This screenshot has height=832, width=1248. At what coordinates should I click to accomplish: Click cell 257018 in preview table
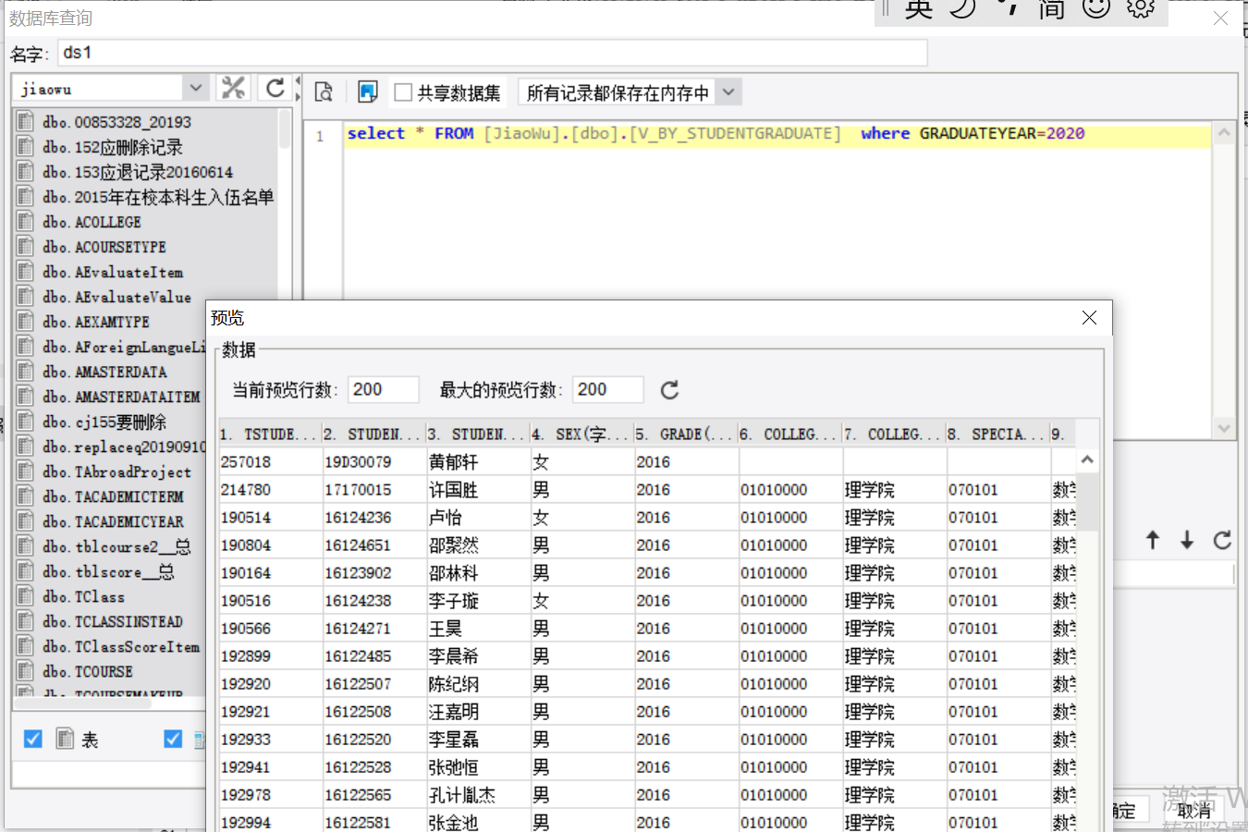pos(270,461)
